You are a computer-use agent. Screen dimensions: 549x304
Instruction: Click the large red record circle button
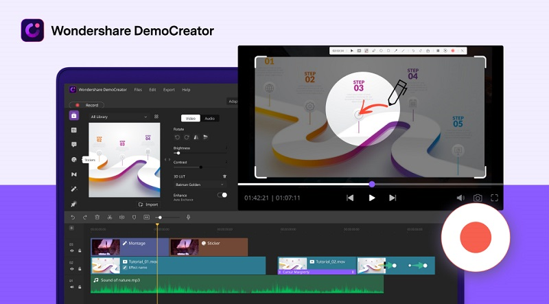point(476,237)
